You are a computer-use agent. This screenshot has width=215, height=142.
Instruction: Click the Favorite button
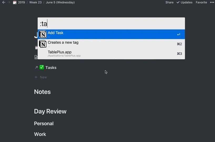point(201,2)
